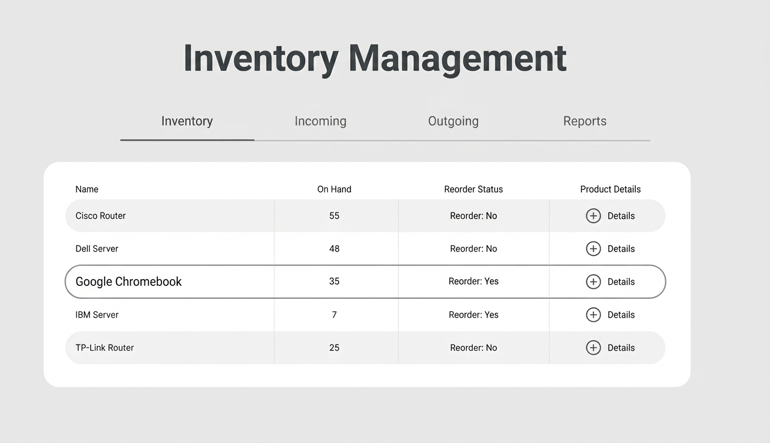Click the Dell Server name
Image resolution: width=770 pixels, height=443 pixels.
click(97, 249)
